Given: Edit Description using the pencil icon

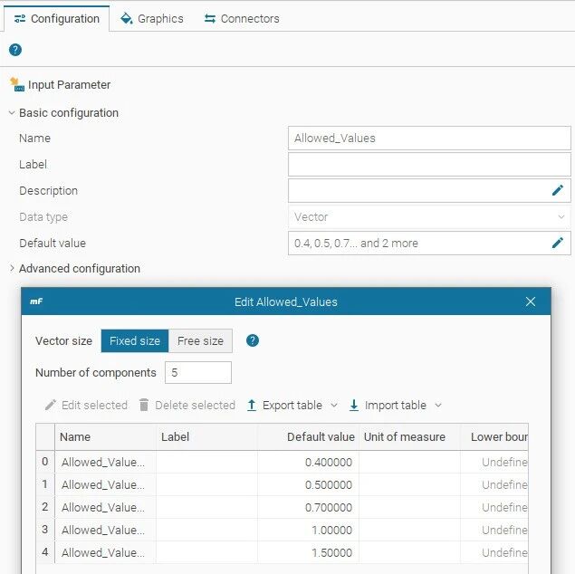Looking at the screenshot, I should [x=558, y=190].
